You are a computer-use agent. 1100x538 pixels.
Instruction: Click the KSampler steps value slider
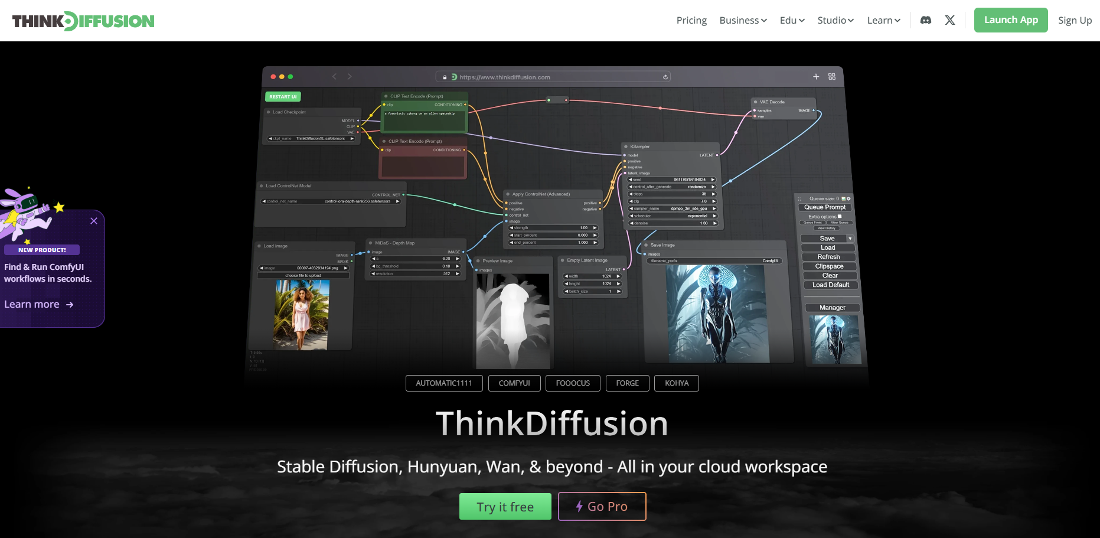[673, 194]
